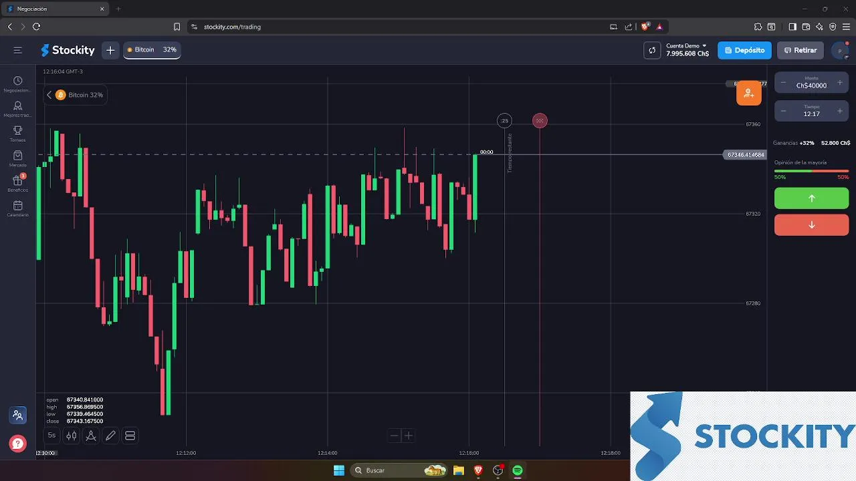Image resolution: width=856 pixels, height=481 pixels.
Task: Open Brave Rewards triangle icon
Action: (659, 27)
